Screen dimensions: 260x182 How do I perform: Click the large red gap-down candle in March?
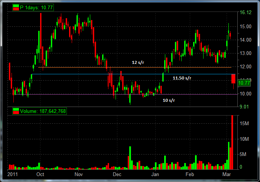[x=233, y=79]
